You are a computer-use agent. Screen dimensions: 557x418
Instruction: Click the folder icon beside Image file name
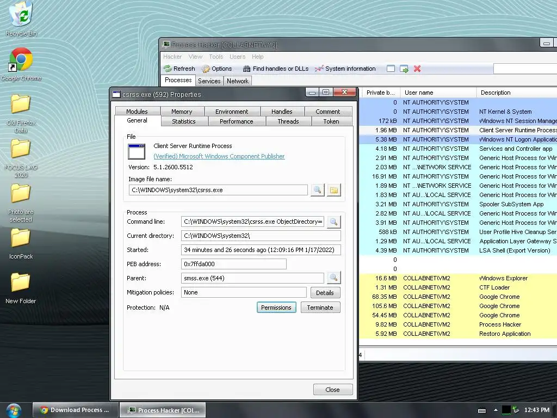[x=334, y=190]
